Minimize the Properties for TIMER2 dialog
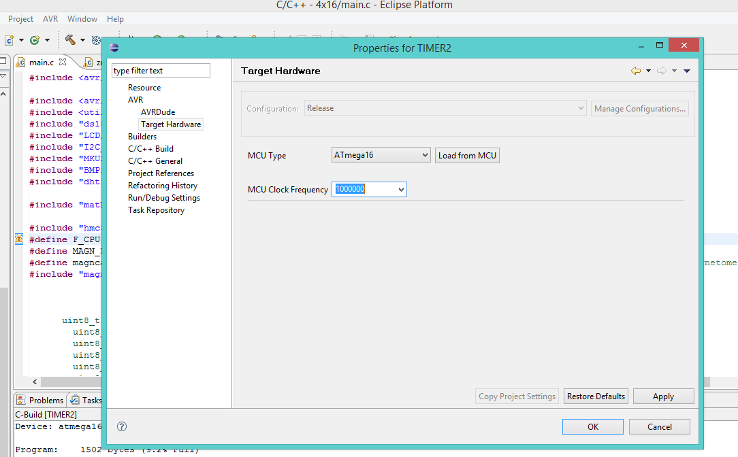Viewport: 738px width, 457px height. 641,46
